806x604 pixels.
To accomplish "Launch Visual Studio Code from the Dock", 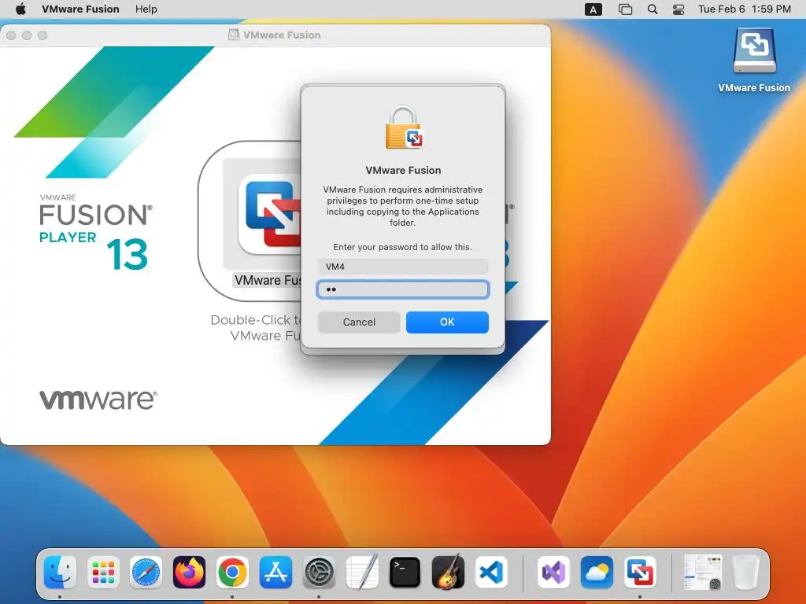I will coord(491,572).
